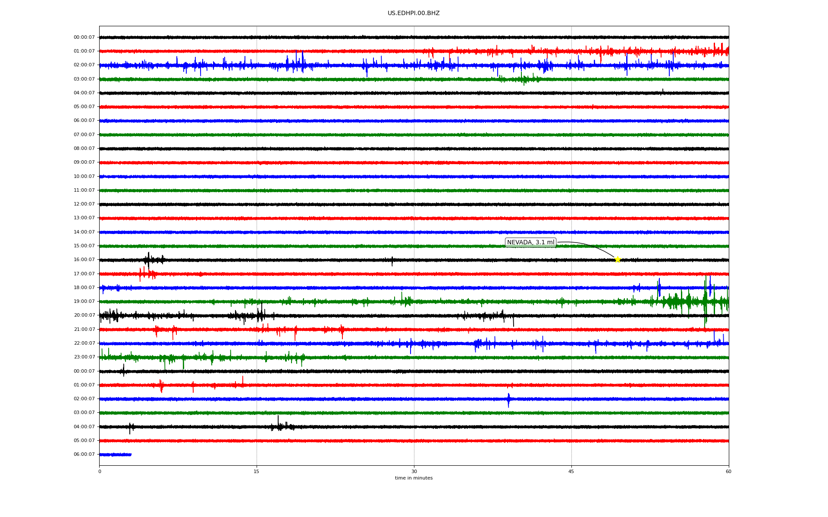Click the 0 tick label on the x-axis
Image resolution: width=828 pixels, height=517 pixels.
(x=100, y=472)
